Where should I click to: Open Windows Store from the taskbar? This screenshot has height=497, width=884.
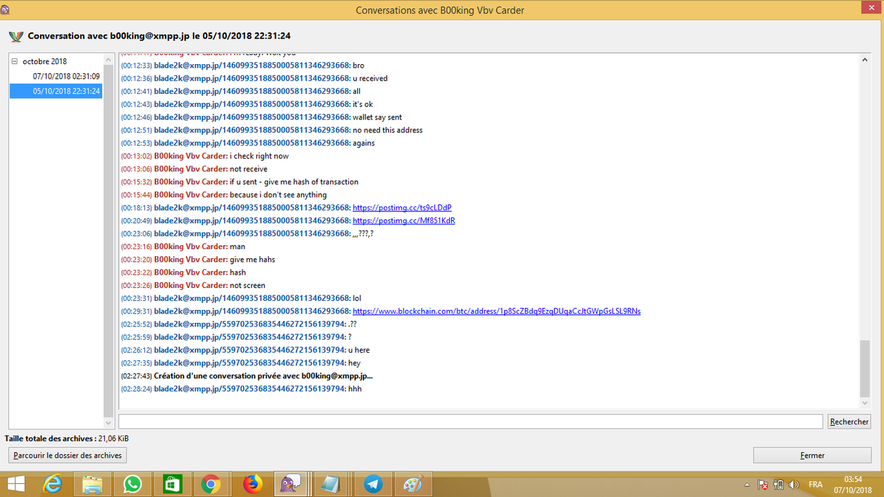coord(171,485)
